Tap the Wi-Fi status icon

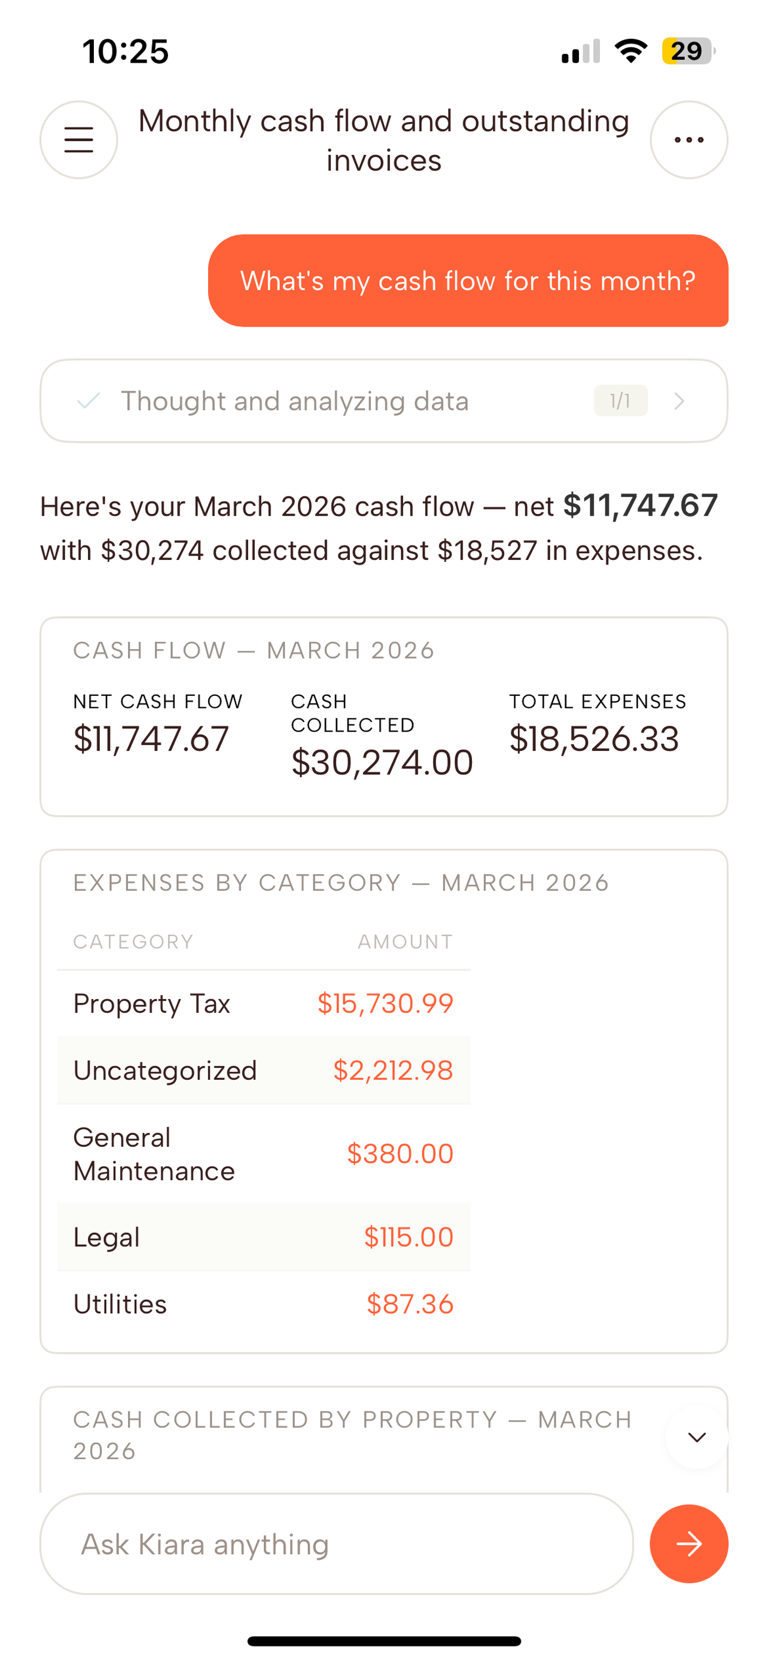tap(631, 51)
